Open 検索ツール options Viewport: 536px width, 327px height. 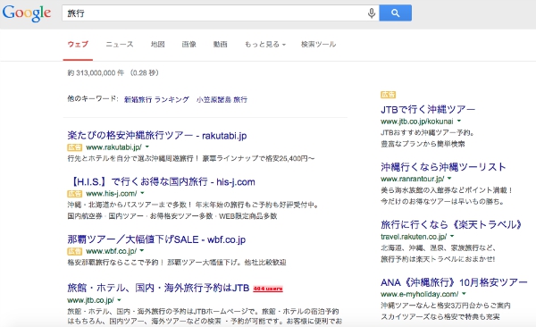[318, 44]
